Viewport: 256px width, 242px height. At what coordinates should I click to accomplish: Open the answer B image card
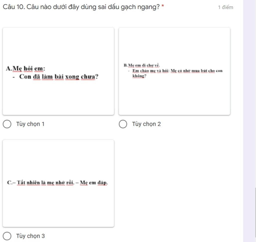coord(174,71)
